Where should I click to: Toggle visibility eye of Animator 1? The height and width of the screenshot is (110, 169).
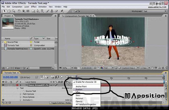point(3,100)
